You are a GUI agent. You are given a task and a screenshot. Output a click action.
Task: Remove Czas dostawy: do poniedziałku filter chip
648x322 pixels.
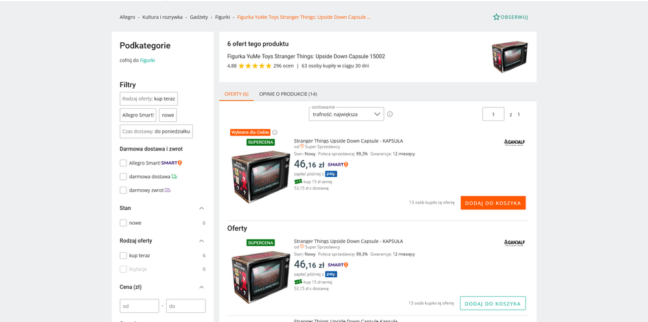(x=156, y=132)
